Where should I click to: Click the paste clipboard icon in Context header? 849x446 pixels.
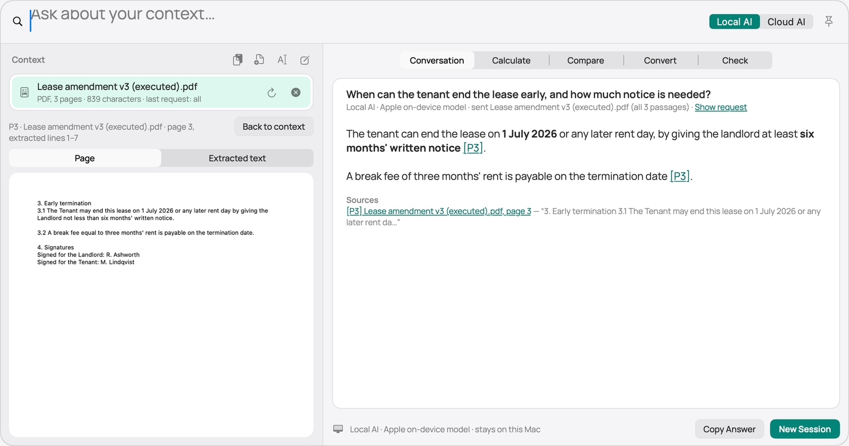coord(238,60)
